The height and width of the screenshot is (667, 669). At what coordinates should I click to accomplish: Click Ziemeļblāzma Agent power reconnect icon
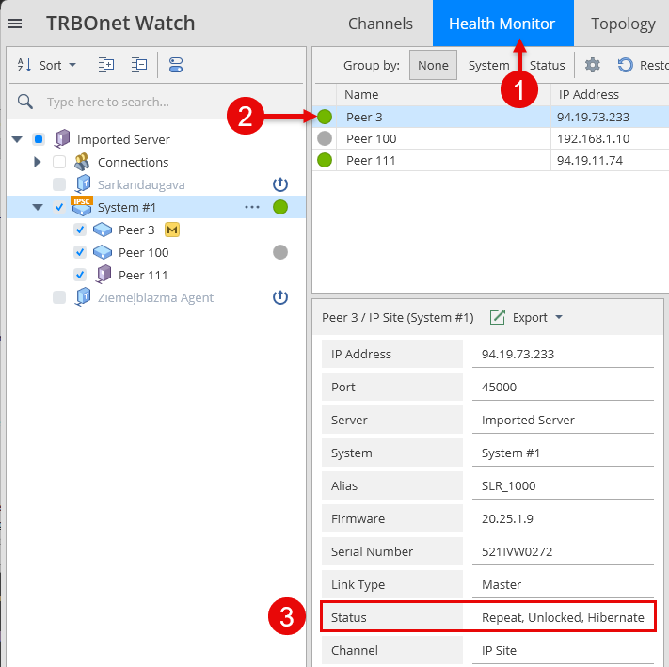tap(280, 297)
